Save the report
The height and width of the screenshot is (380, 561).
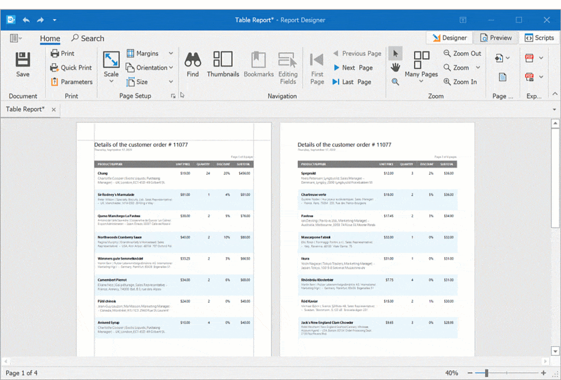(22, 64)
